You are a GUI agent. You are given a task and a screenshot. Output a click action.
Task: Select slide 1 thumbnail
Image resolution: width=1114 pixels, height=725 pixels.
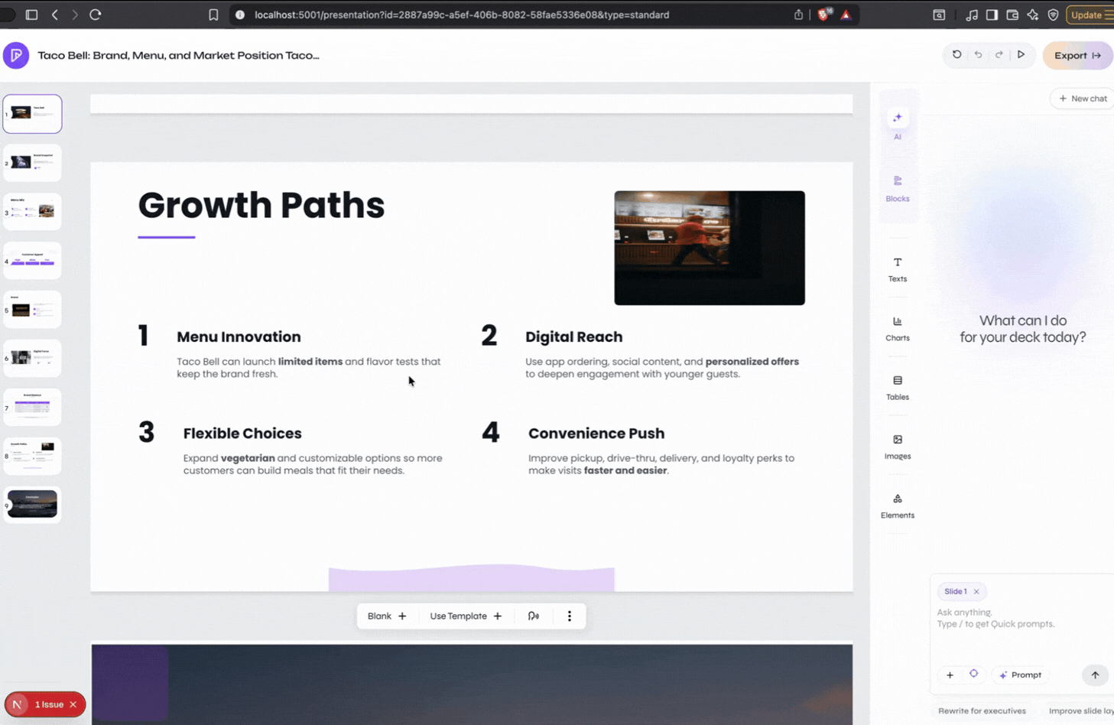(x=33, y=114)
